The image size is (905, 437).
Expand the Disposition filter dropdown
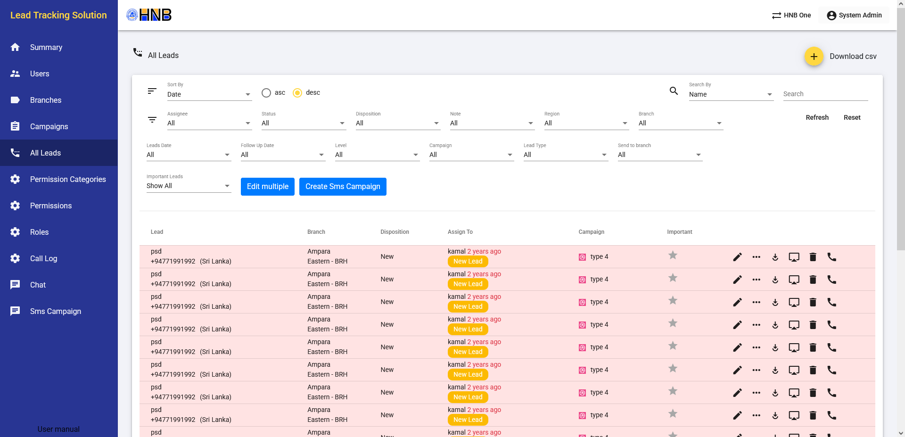point(397,123)
